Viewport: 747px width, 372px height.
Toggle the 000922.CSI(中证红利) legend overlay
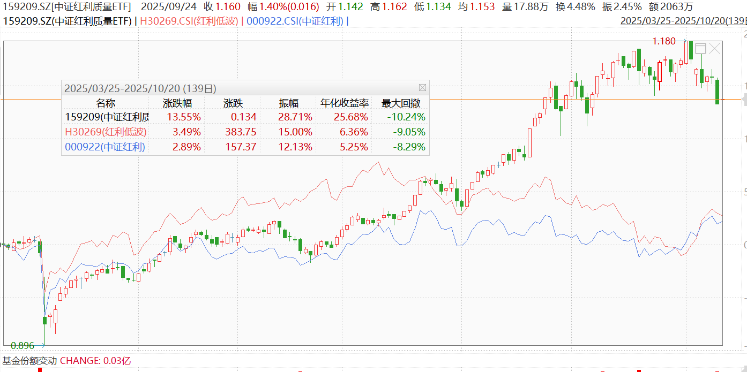coord(294,21)
